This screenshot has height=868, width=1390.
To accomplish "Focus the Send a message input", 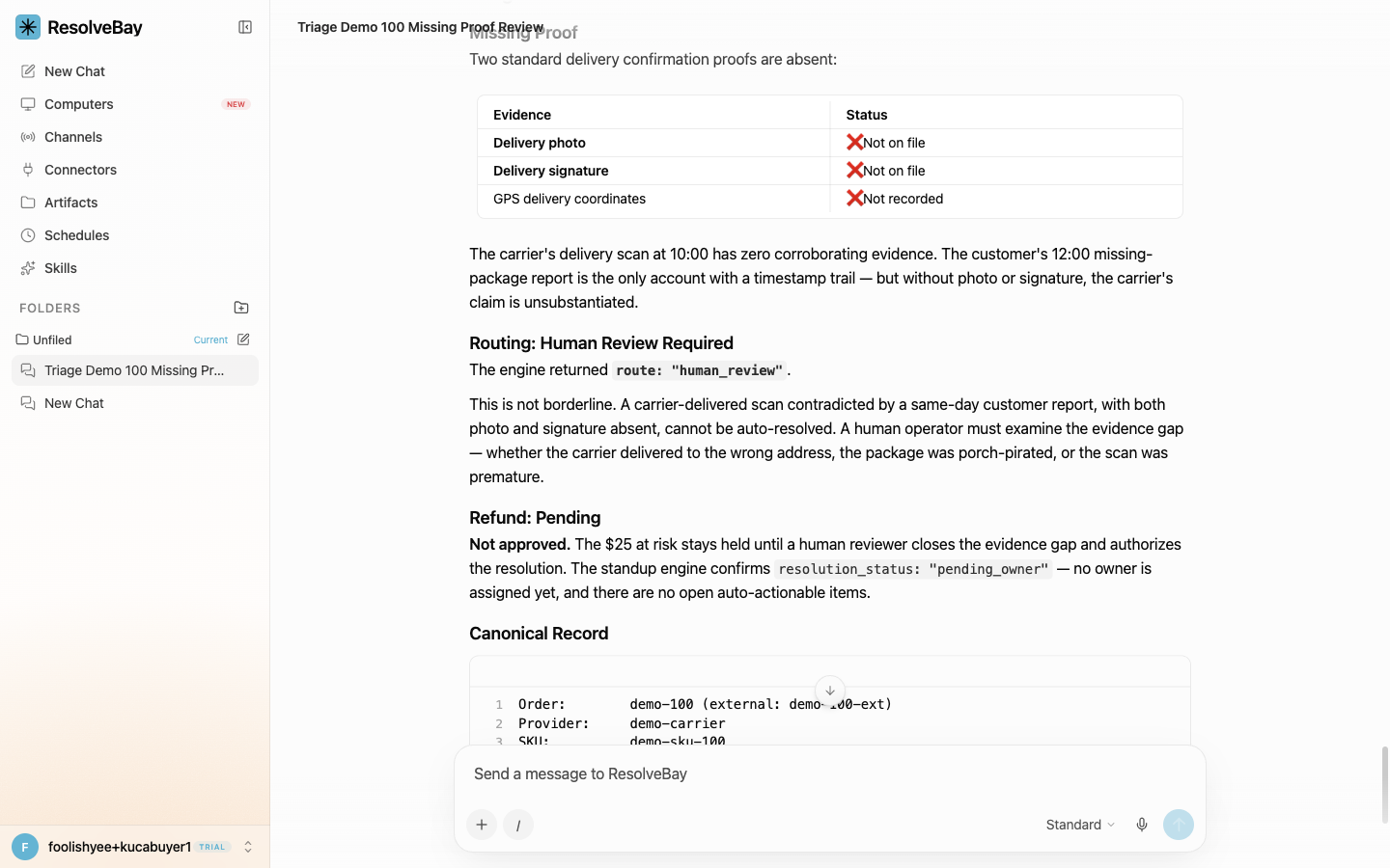I will tap(830, 773).
